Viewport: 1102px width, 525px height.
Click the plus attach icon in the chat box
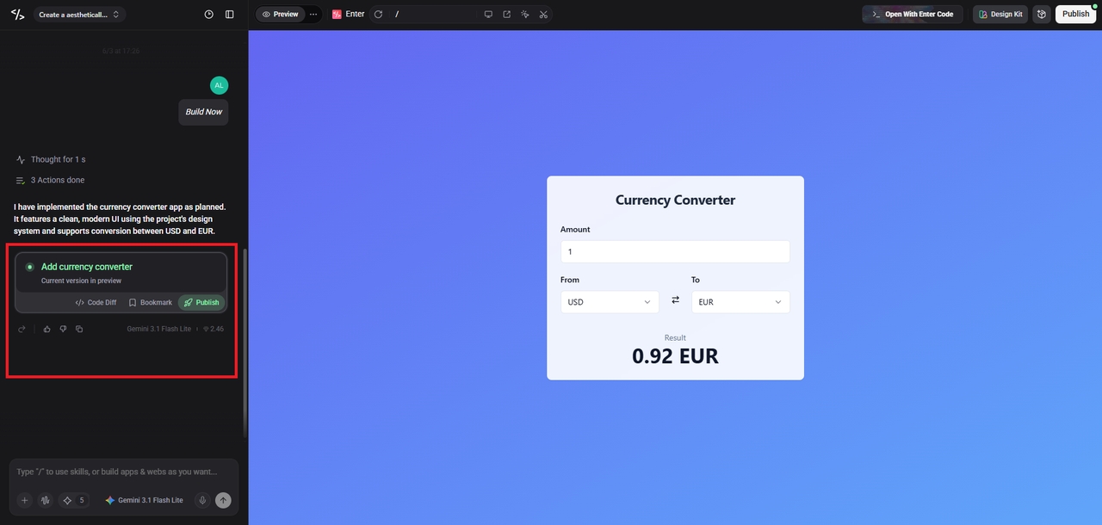[x=24, y=500]
